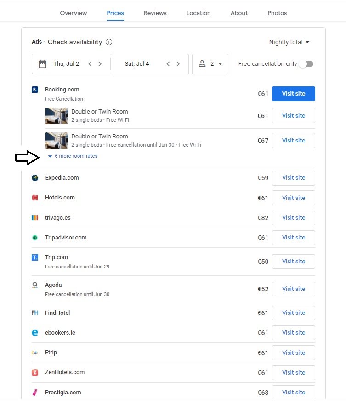
Task: Click the Prestigia.com logo icon
Action: pyautogui.click(x=35, y=392)
